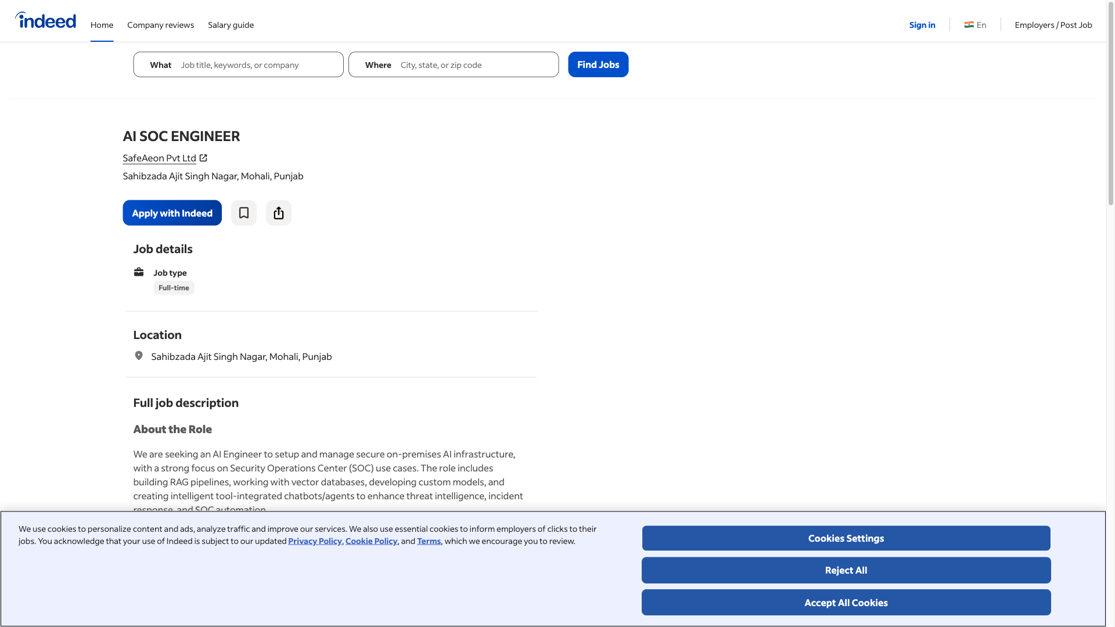The height and width of the screenshot is (627, 1115).
Task: Click the Find Jobs button
Action: pyautogui.click(x=598, y=64)
